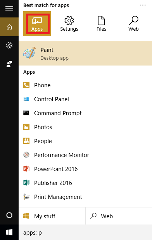Click the 'Desktop app' subtitle under Paint
The image size is (152, 240).
tap(54, 58)
